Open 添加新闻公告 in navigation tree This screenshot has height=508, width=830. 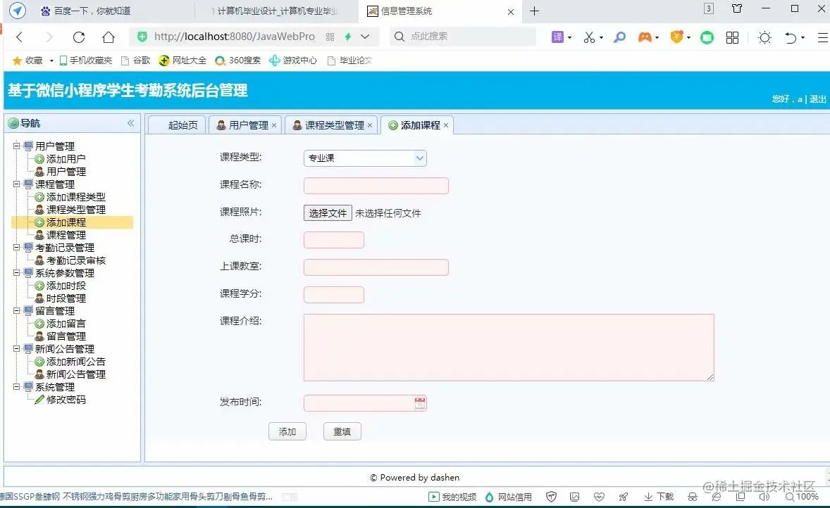tap(75, 362)
